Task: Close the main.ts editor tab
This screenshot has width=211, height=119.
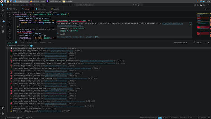Action: click(32, 9)
